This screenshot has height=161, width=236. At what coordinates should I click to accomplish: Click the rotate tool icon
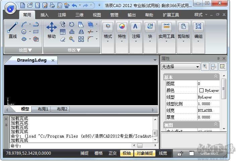point(72,24)
